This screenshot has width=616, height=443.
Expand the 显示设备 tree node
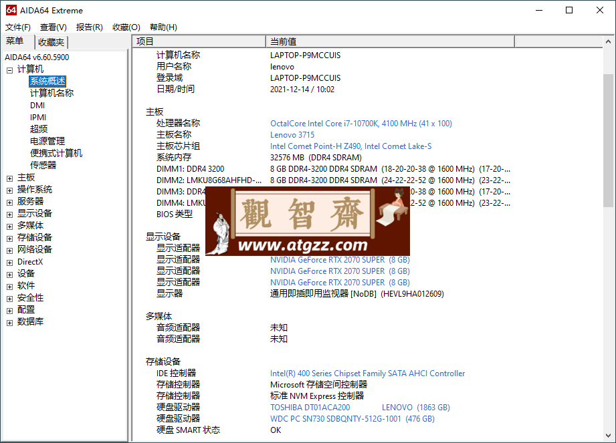(x=10, y=214)
